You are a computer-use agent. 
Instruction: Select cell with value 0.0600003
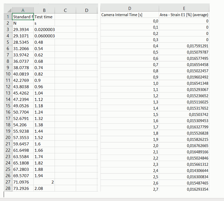click(44, 36)
